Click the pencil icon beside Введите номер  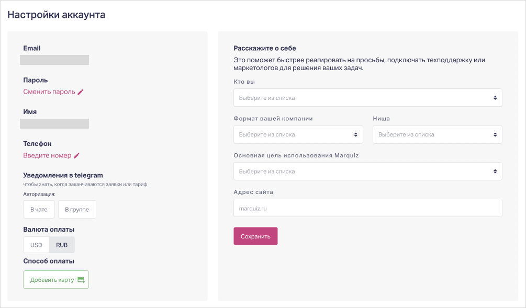pyautogui.click(x=76, y=155)
